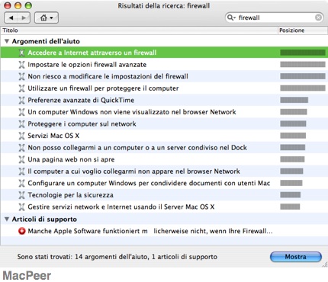Click relevance bar of Tecnologie per la sicurezza
The image size is (328, 282).
tap(291, 195)
